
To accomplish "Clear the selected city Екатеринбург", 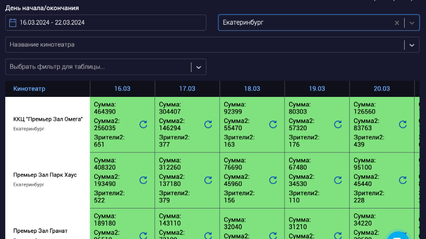I will [397, 23].
